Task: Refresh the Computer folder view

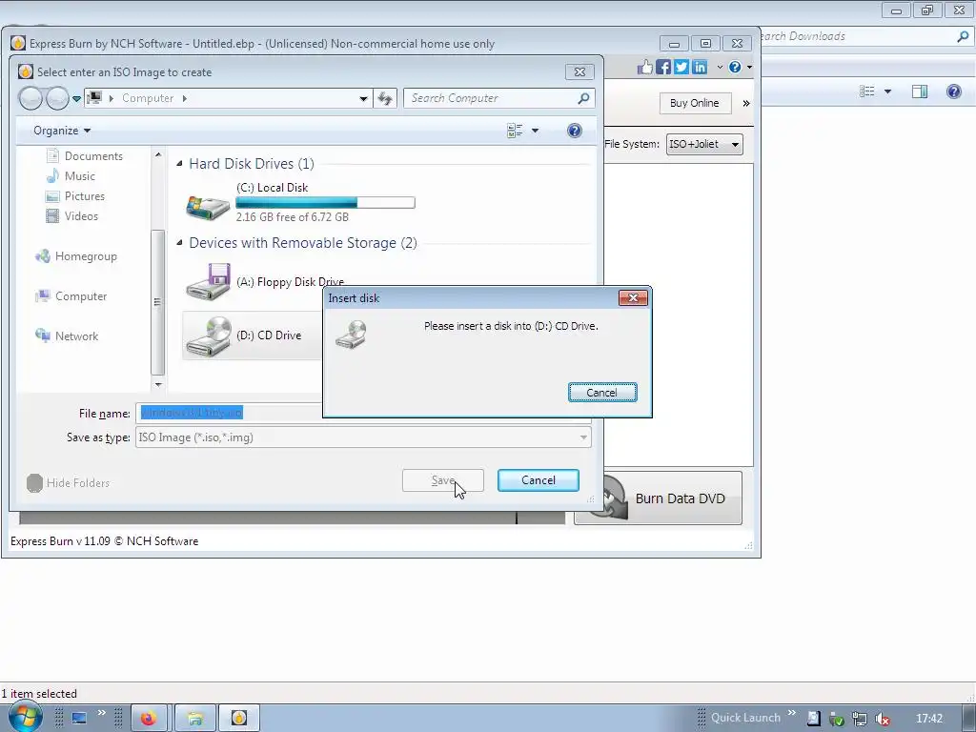Action: [x=385, y=98]
